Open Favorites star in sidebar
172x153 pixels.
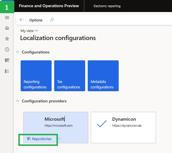coord(7,39)
